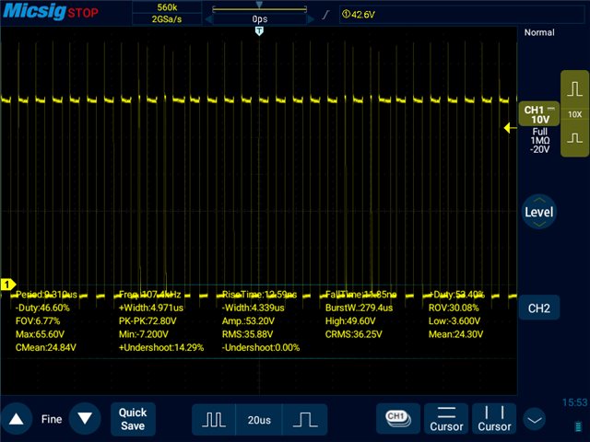Decrease timebase with multi-pulse icon
Screen dimensions: 590x442
214,420
